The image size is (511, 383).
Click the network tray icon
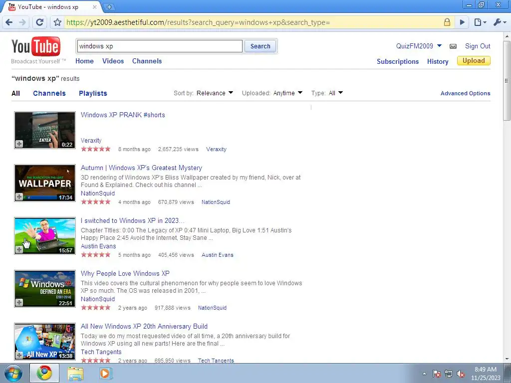tap(449, 374)
